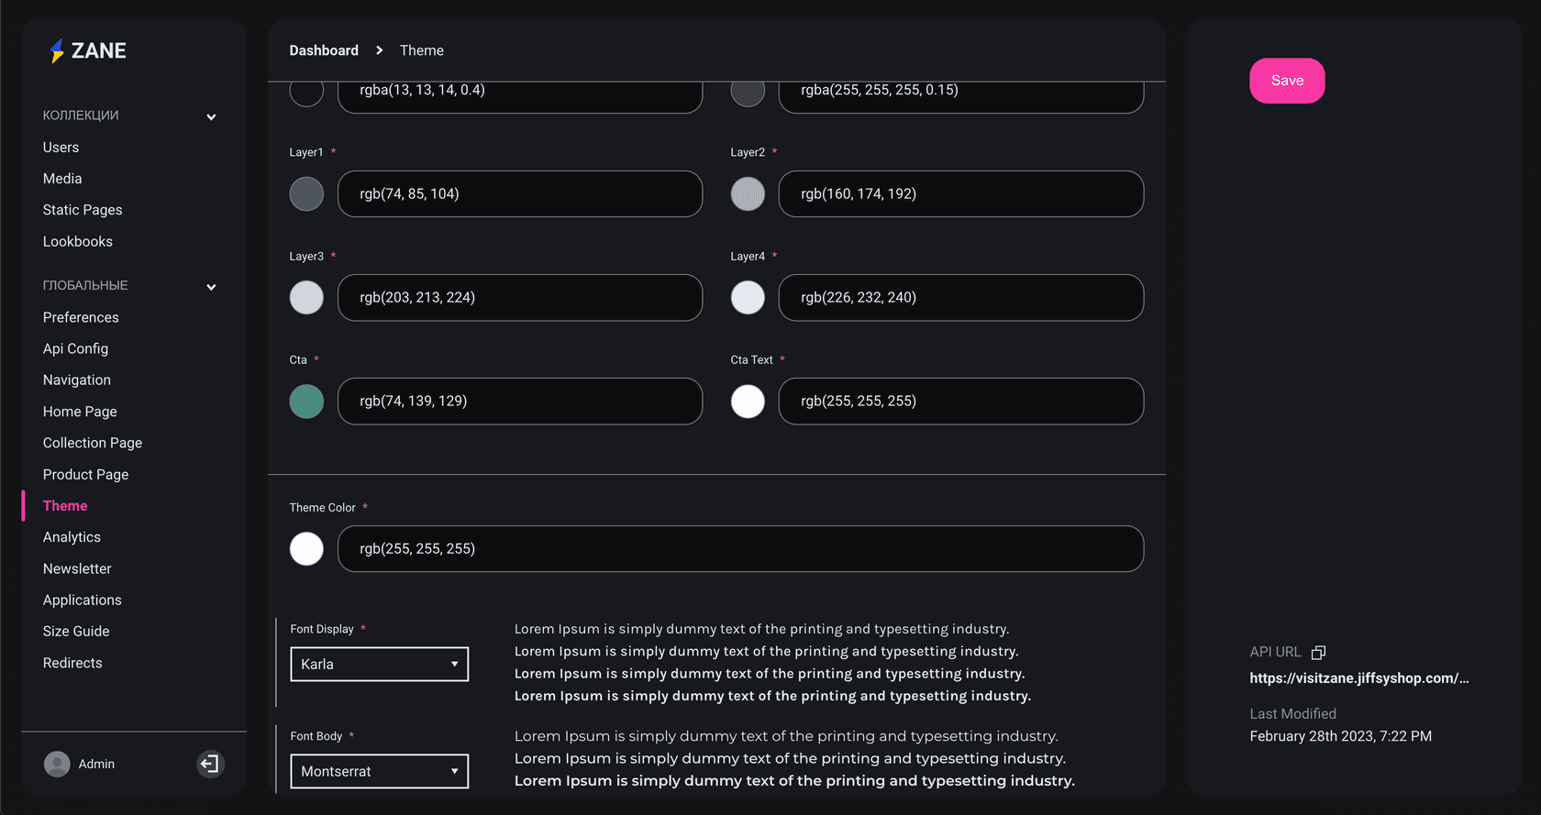Go to Applications
This screenshot has height=815, width=1541.
coord(83,600)
